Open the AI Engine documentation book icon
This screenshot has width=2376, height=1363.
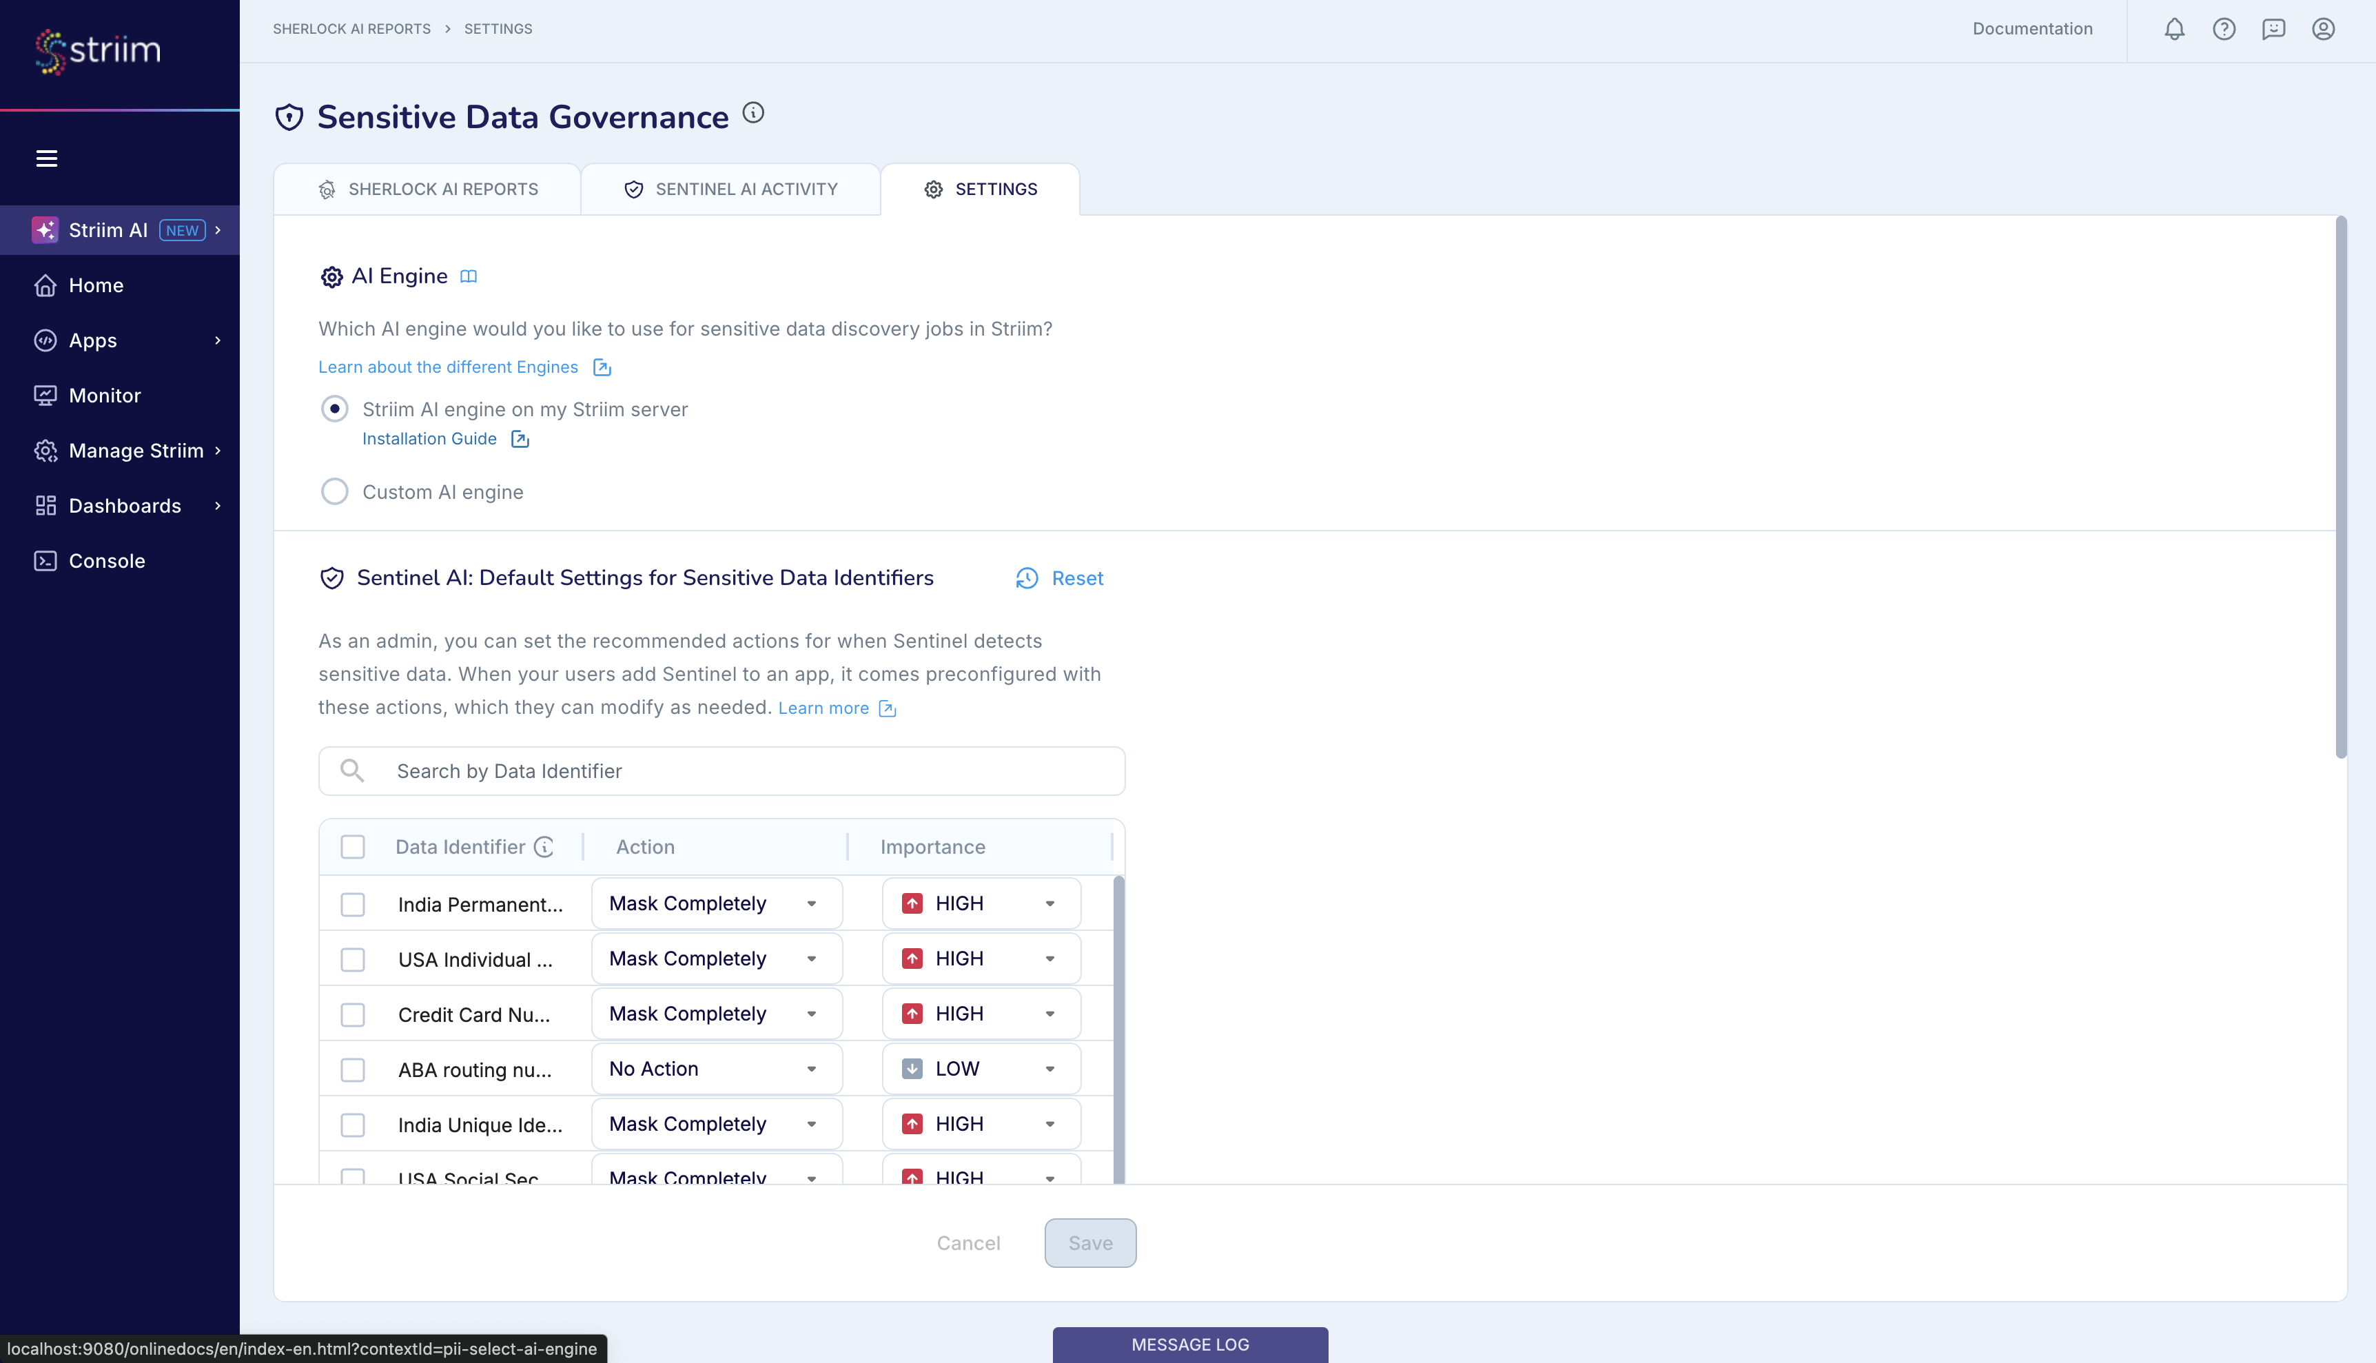(x=469, y=276)
